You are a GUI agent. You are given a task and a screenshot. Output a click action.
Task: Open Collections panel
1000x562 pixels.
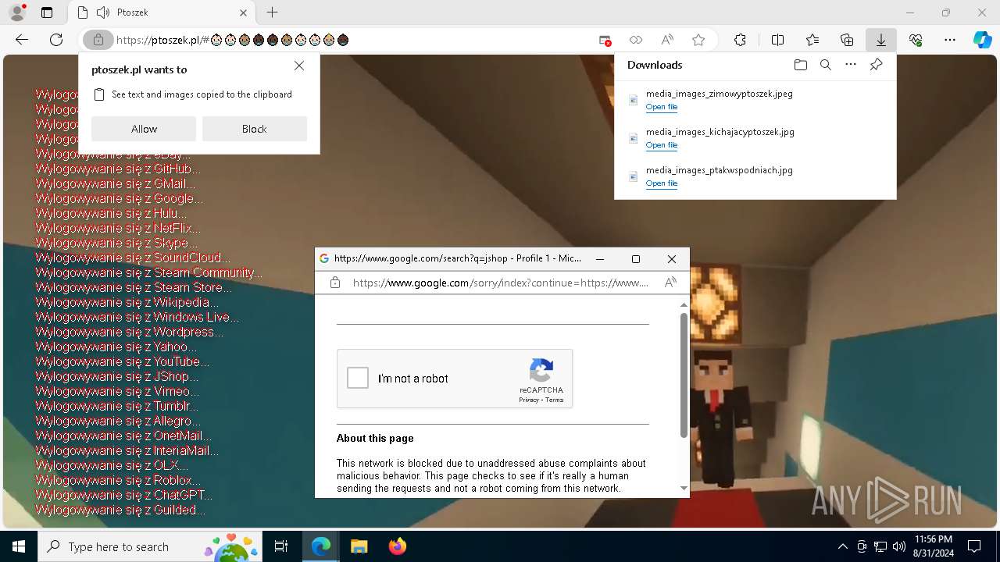pyautogui.click(x=847, y=40)
